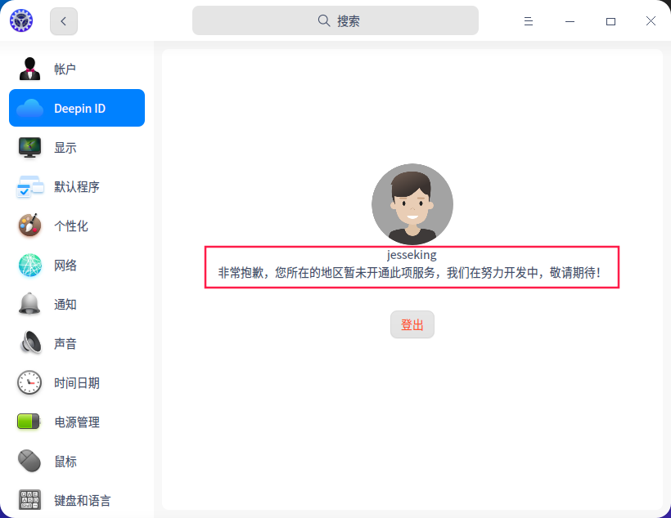Maximize the Control Center window

(x=610, y=21)
